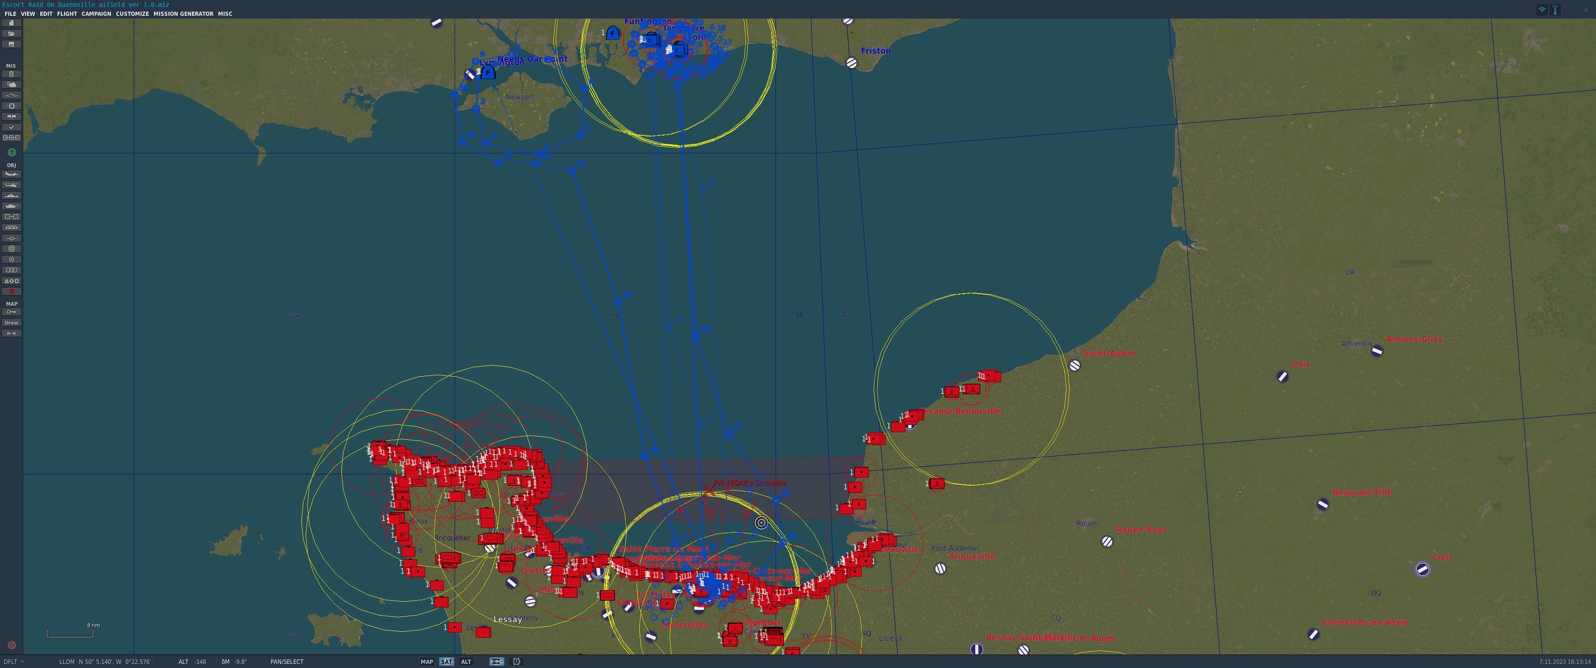Select the add ground vehicle tool

pos(11,206)
